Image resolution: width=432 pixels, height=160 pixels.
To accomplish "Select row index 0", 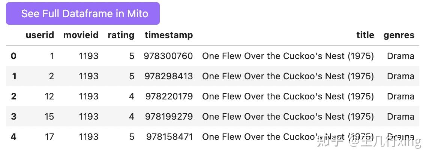I will click(13, 56).
